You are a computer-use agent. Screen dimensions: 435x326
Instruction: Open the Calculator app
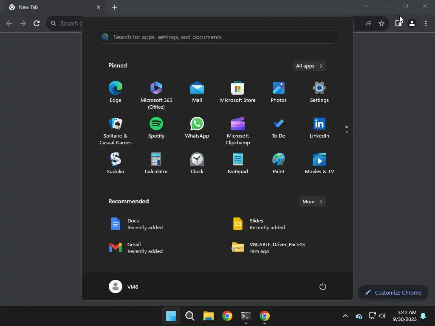click(156, 164)
